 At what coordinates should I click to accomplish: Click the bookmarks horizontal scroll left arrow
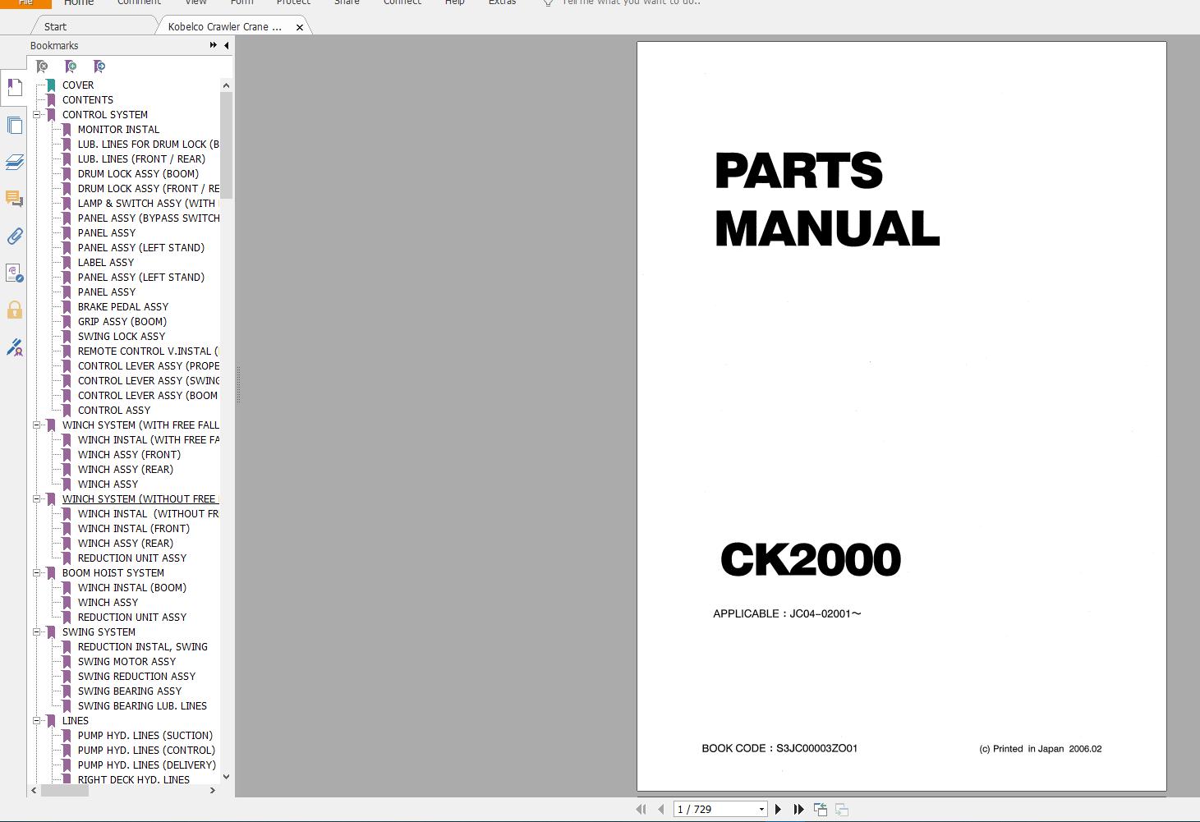34,791
